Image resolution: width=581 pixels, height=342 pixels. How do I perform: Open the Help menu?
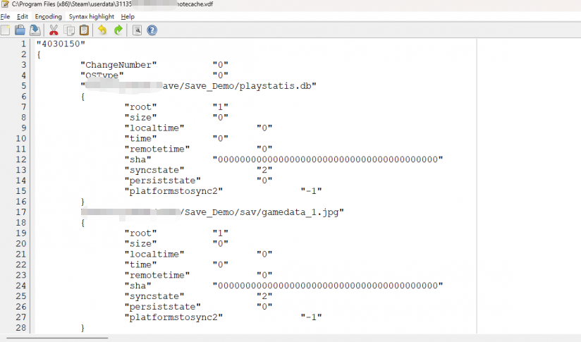click(128, 16)
